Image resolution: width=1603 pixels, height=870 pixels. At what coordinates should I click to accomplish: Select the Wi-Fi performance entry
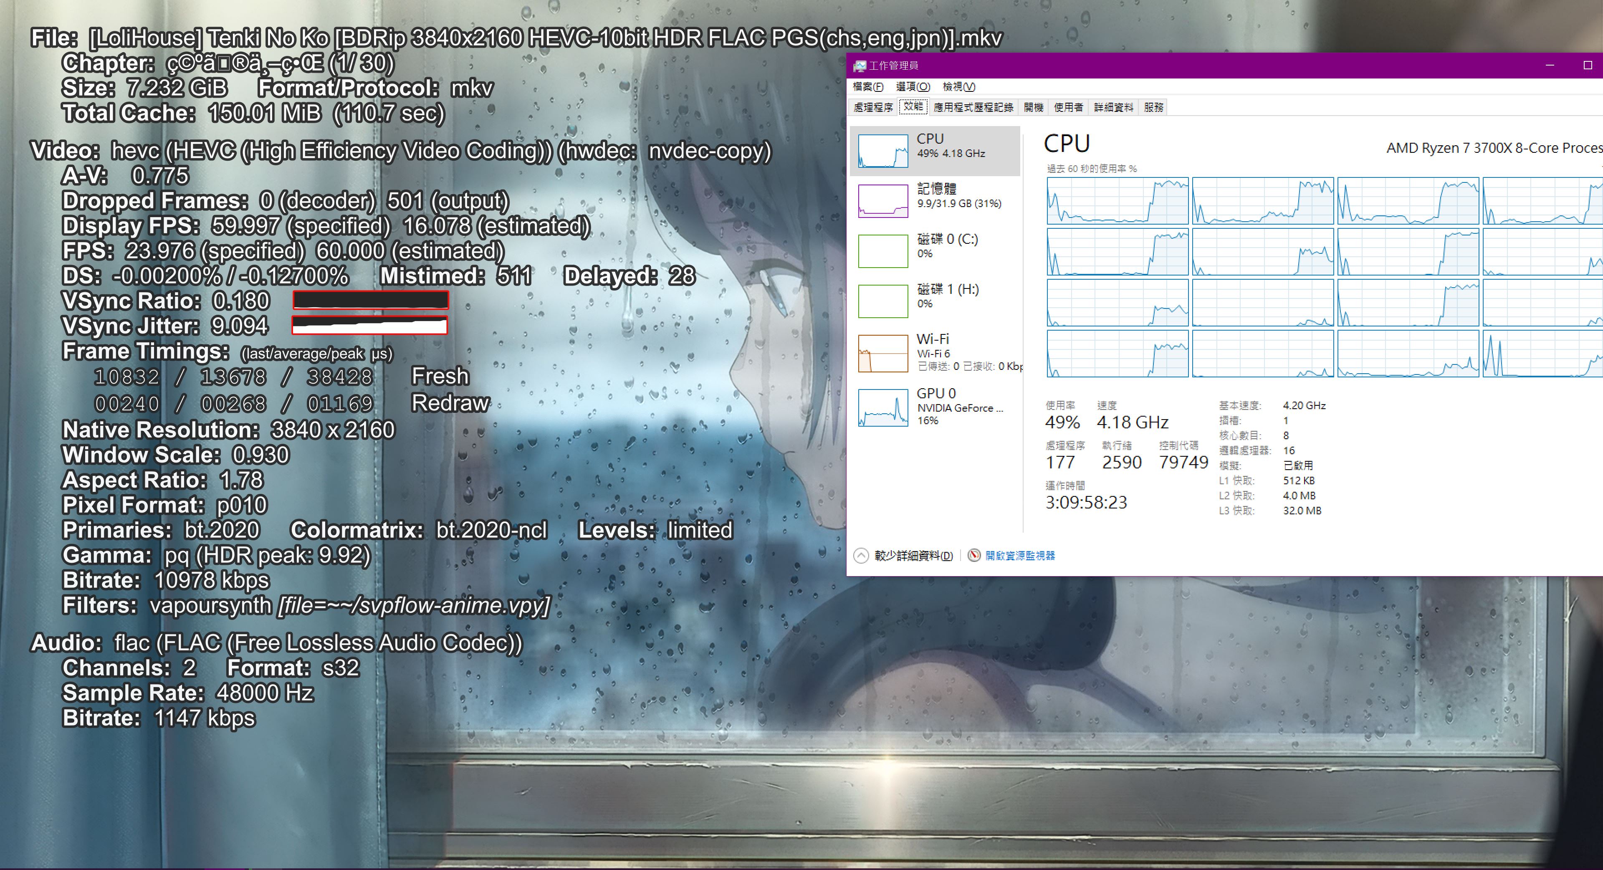935,353
